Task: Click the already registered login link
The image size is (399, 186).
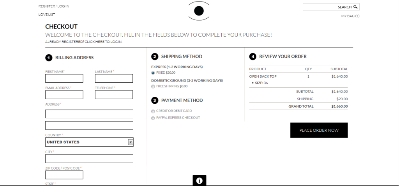Action: pos(84,42)
